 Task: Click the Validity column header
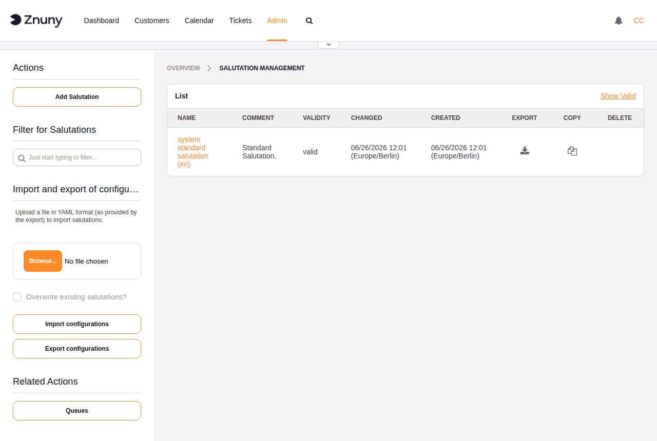[317, 118]
